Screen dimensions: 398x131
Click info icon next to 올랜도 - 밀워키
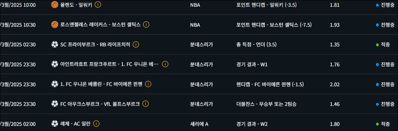pyautogui.click(x=98, y=5)
